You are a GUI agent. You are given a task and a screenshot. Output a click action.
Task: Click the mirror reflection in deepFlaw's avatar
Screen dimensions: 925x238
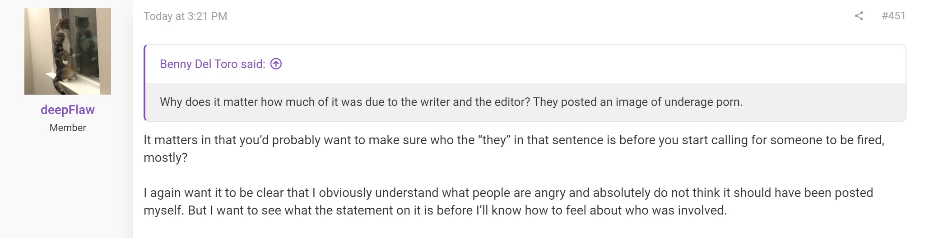tap(86, 45)
